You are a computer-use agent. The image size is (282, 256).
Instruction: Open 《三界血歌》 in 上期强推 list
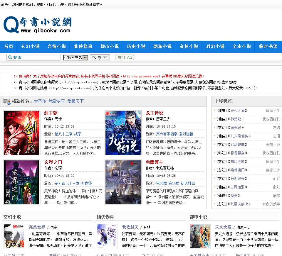tap(238, 187)
